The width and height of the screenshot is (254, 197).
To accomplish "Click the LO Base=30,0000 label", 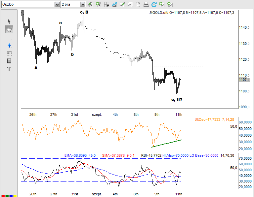I will click(204, 155).
